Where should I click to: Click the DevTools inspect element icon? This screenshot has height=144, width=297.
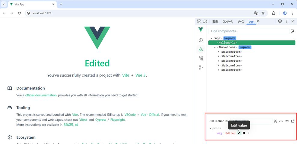(x=199, y=21)
